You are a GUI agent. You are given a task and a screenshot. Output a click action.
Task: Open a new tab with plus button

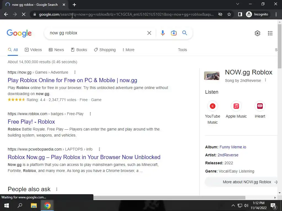(x=74, y=5)
